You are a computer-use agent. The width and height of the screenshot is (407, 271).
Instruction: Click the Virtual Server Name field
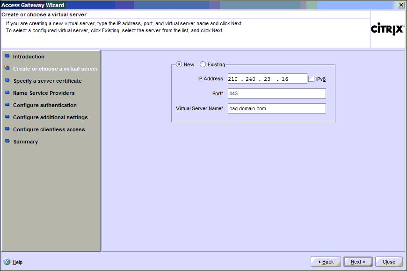276,108
